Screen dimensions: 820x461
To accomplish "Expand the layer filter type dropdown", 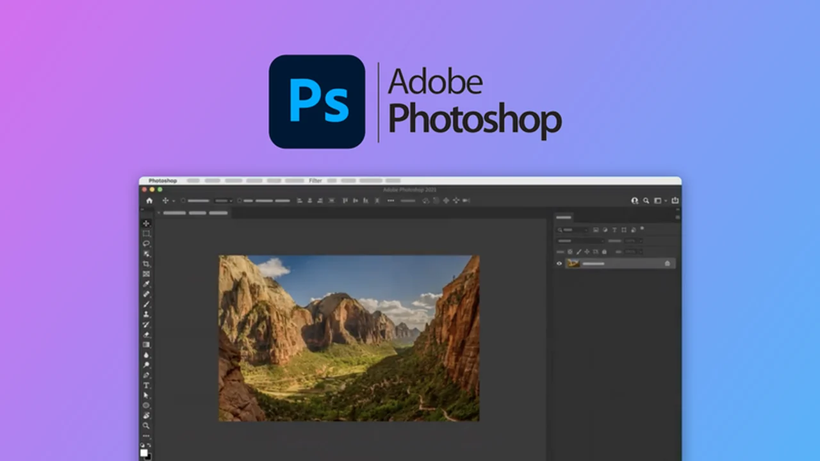I will coord(572,230).
